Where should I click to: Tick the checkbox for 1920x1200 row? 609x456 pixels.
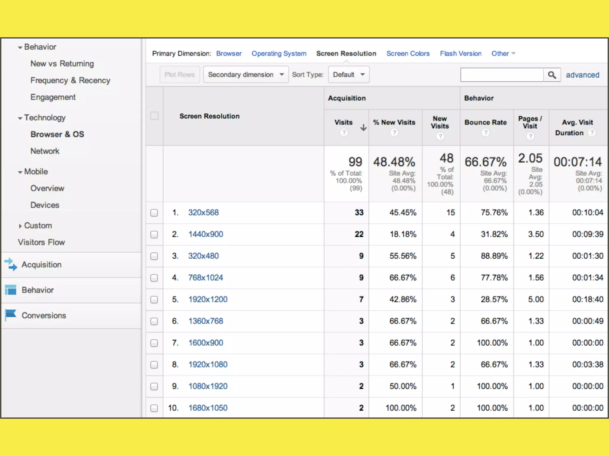point(154,300)
